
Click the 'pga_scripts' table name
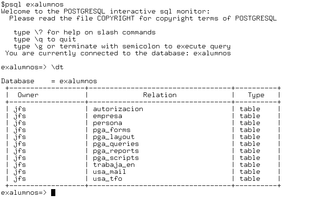point(116,158)
